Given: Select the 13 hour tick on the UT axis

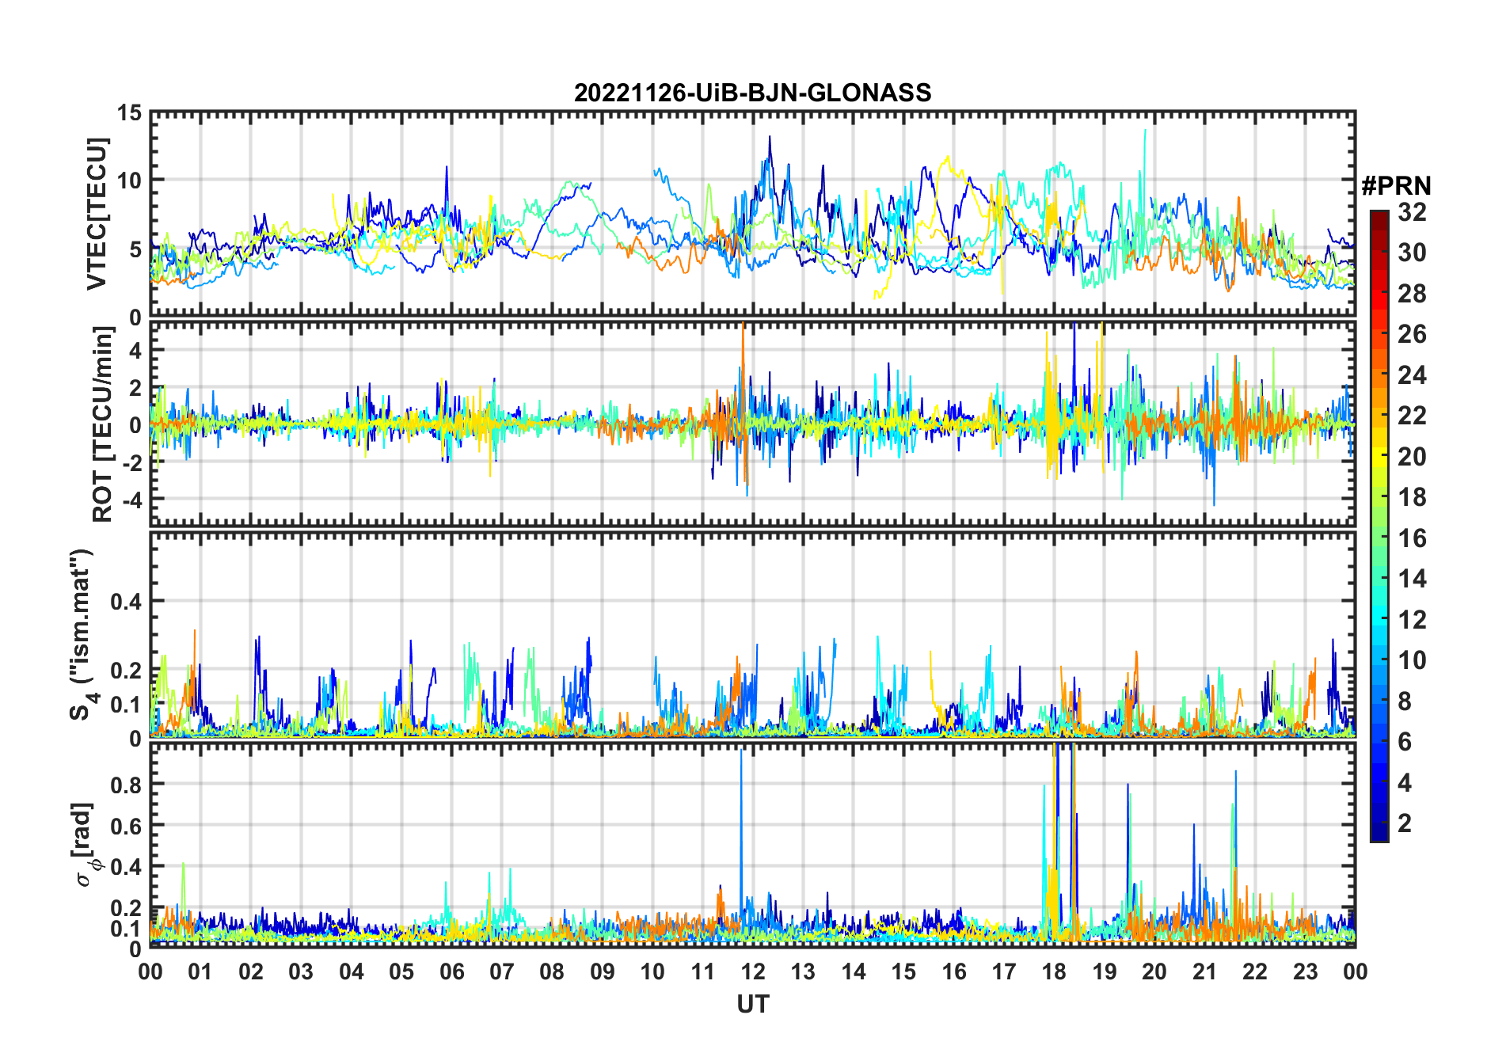Looking at the screenshot, I should coord(803,972).
